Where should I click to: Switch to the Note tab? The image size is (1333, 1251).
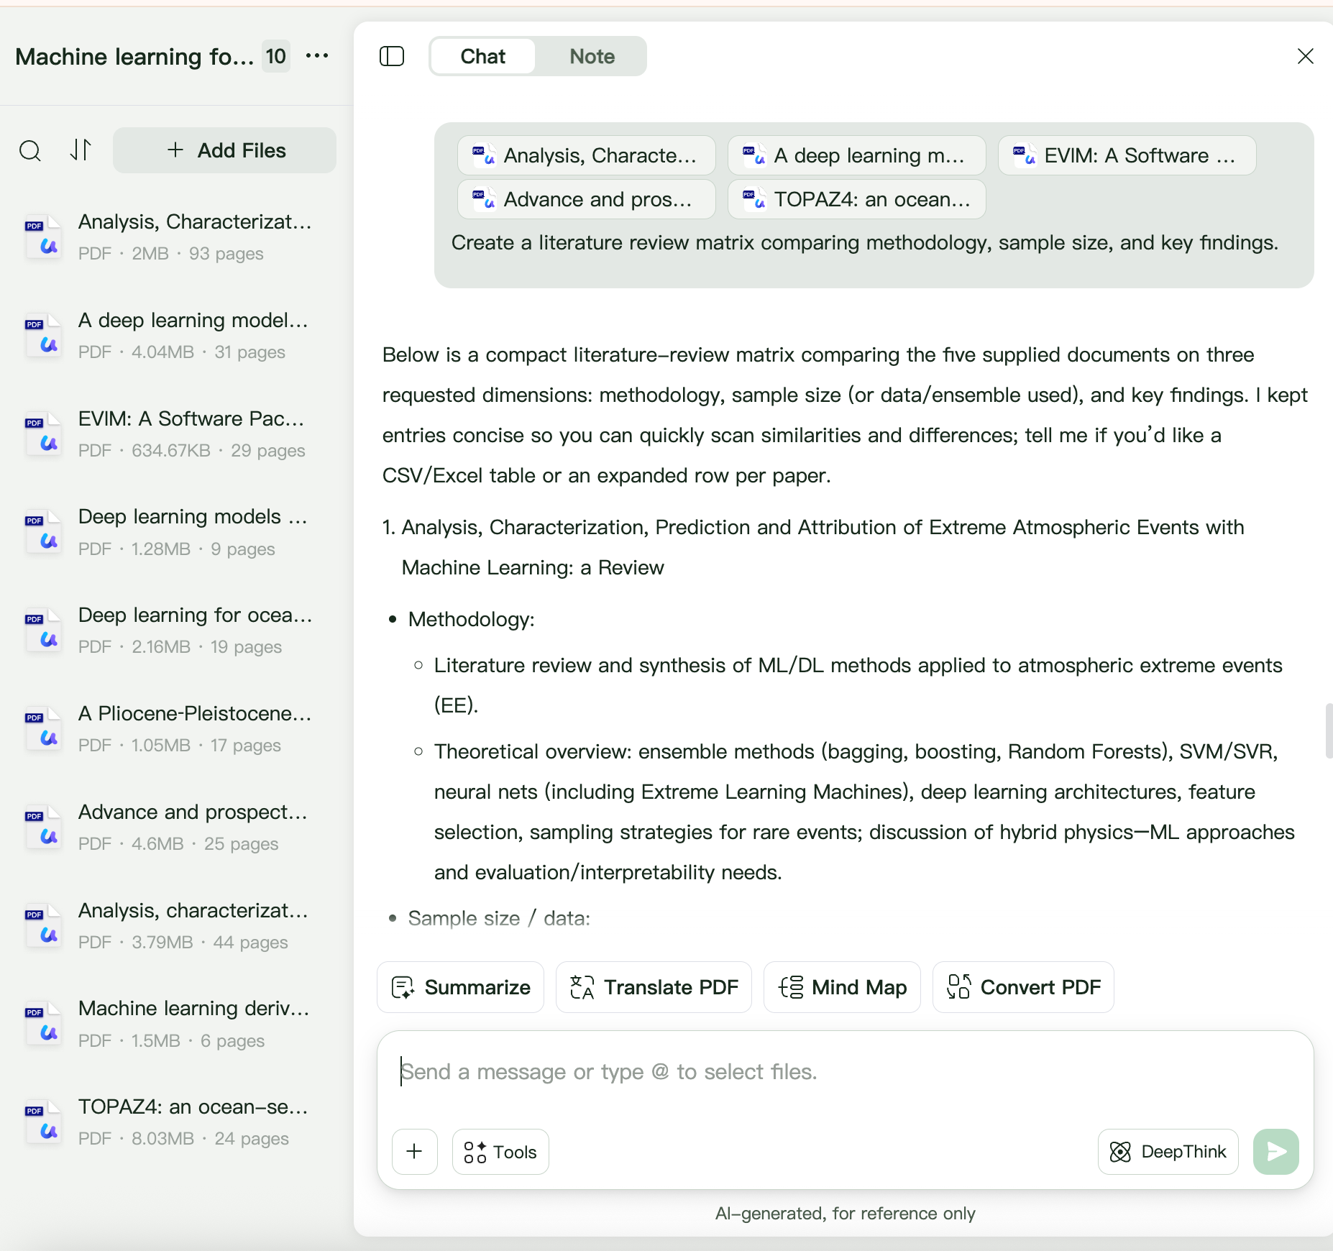coord(592,56)
